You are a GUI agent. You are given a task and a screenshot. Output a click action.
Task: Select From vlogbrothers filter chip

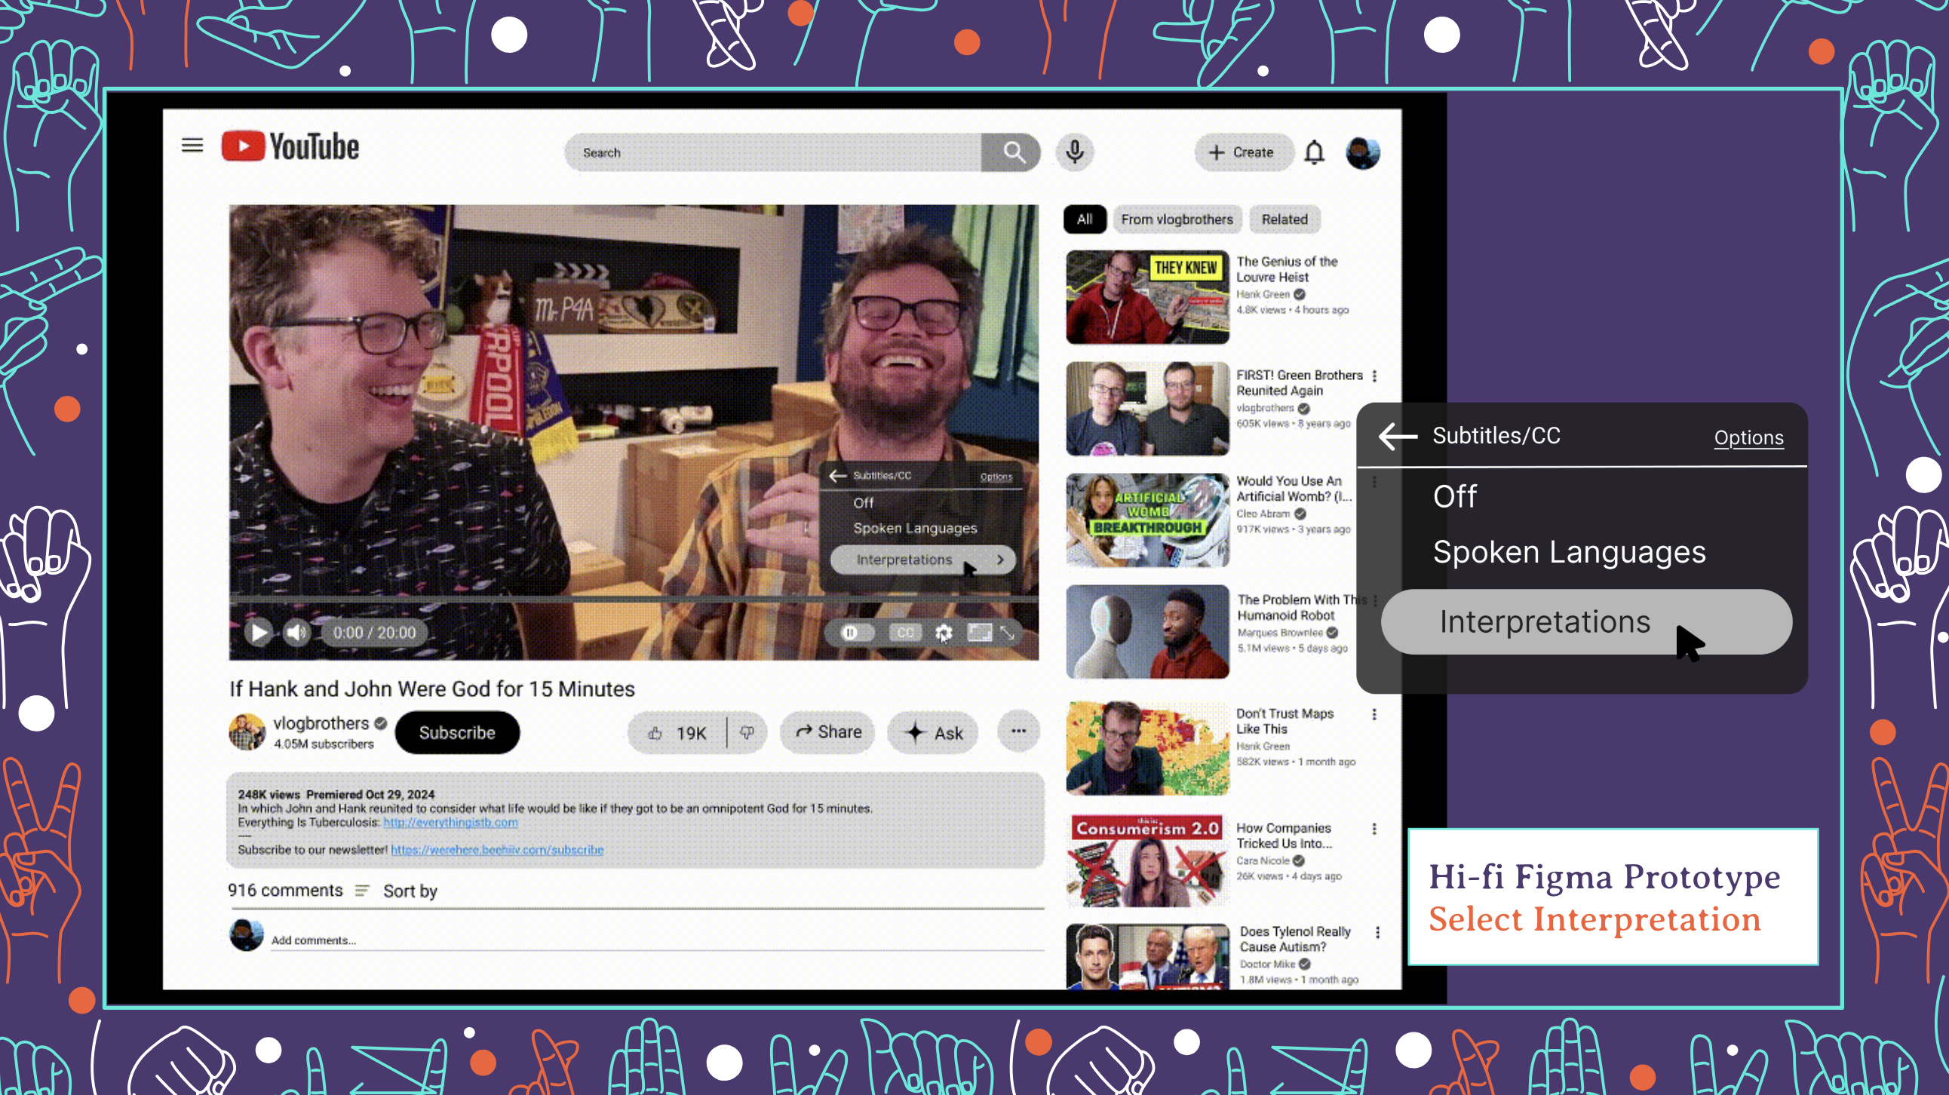[1177, 219]
